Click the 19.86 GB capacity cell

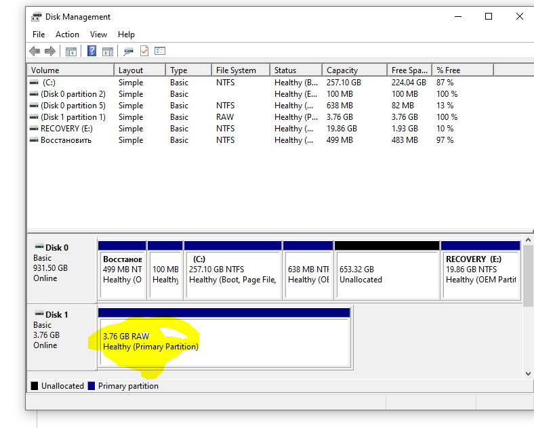pos(342,129)
